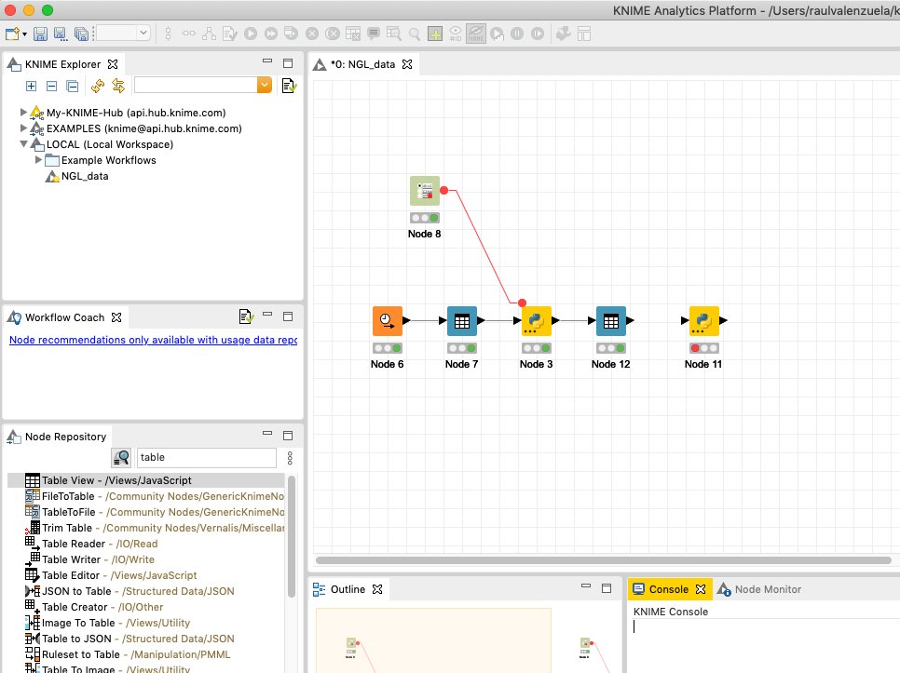This screenshot has height=673, width=900.
Task: Select FileToTable node in repository
Action: pyautogui.click(x=155, y=496)
